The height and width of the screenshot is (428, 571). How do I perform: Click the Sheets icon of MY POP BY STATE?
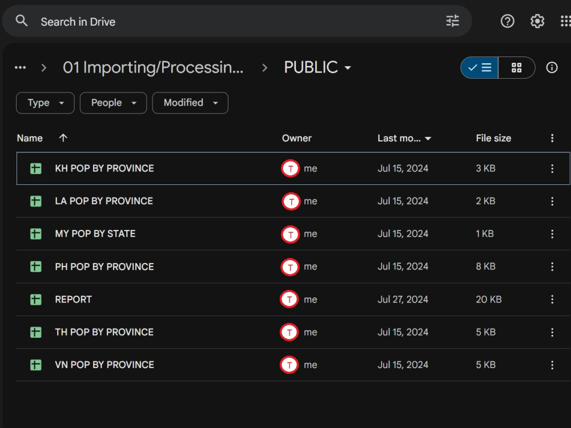[x=35, y=234]
